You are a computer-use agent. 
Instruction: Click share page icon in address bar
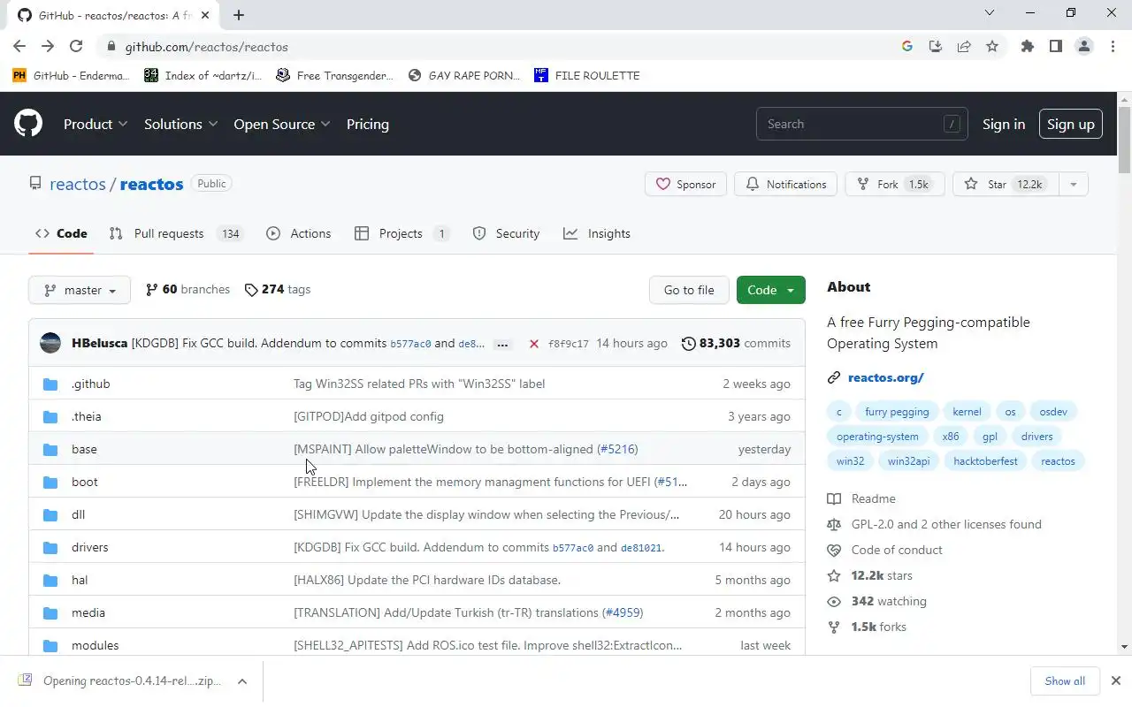tap(964, 47)
